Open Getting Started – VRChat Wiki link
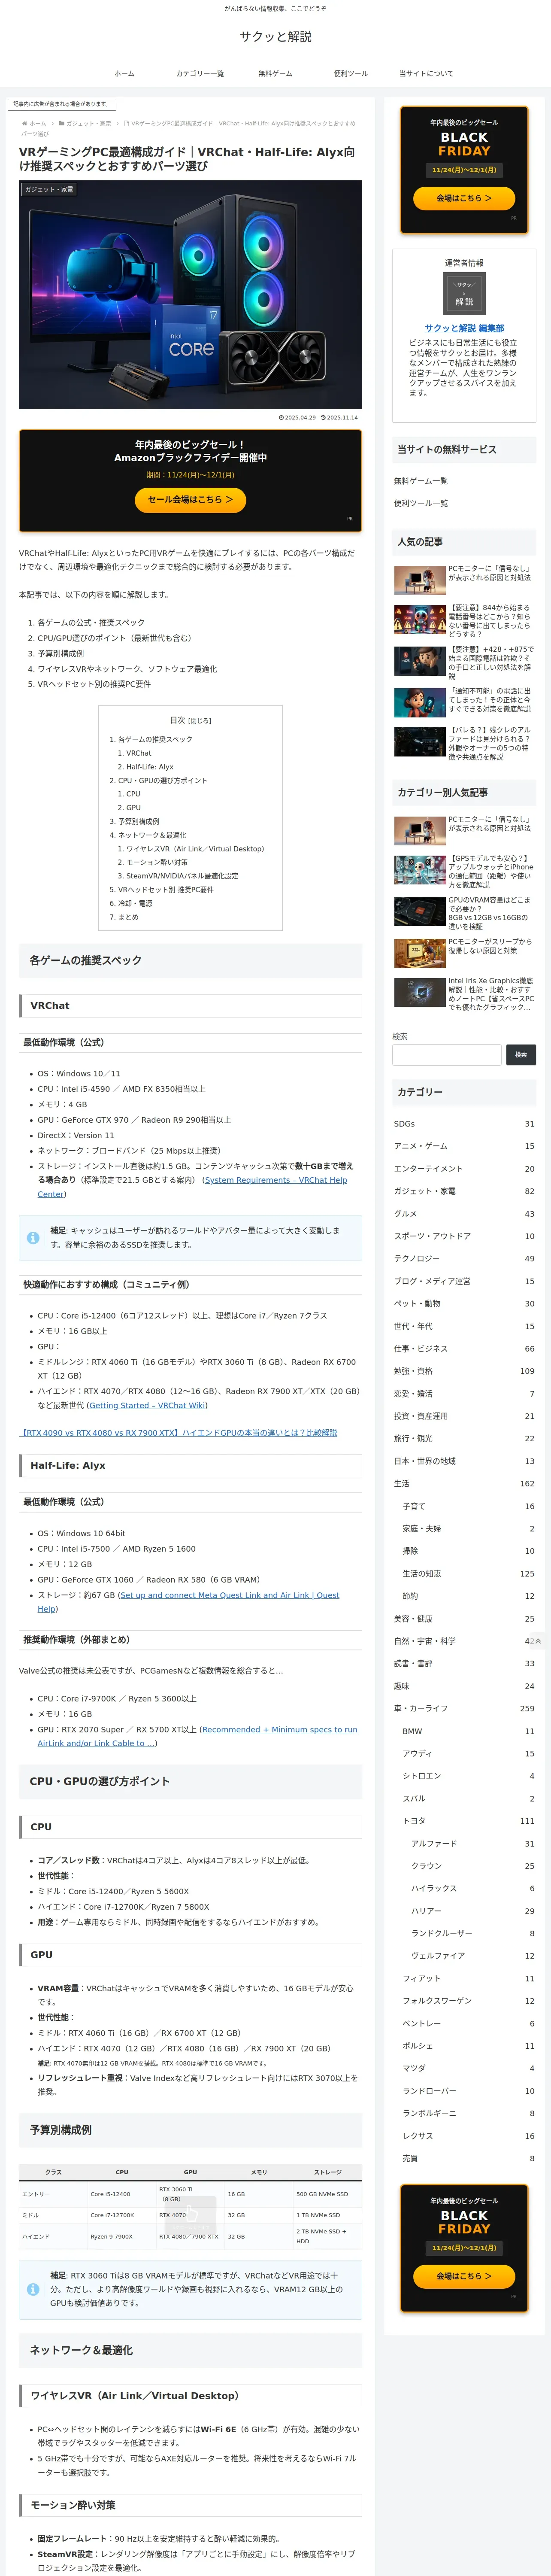The image size is (551, 2576). click(148, 1405)
